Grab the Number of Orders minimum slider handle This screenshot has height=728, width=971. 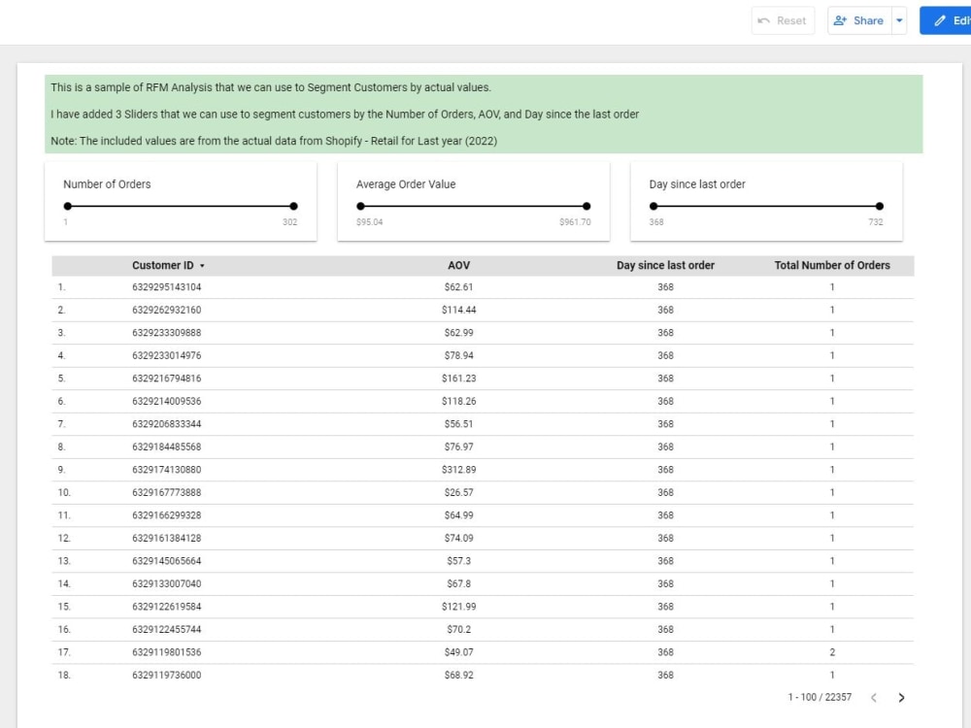[x=68, y=206]
